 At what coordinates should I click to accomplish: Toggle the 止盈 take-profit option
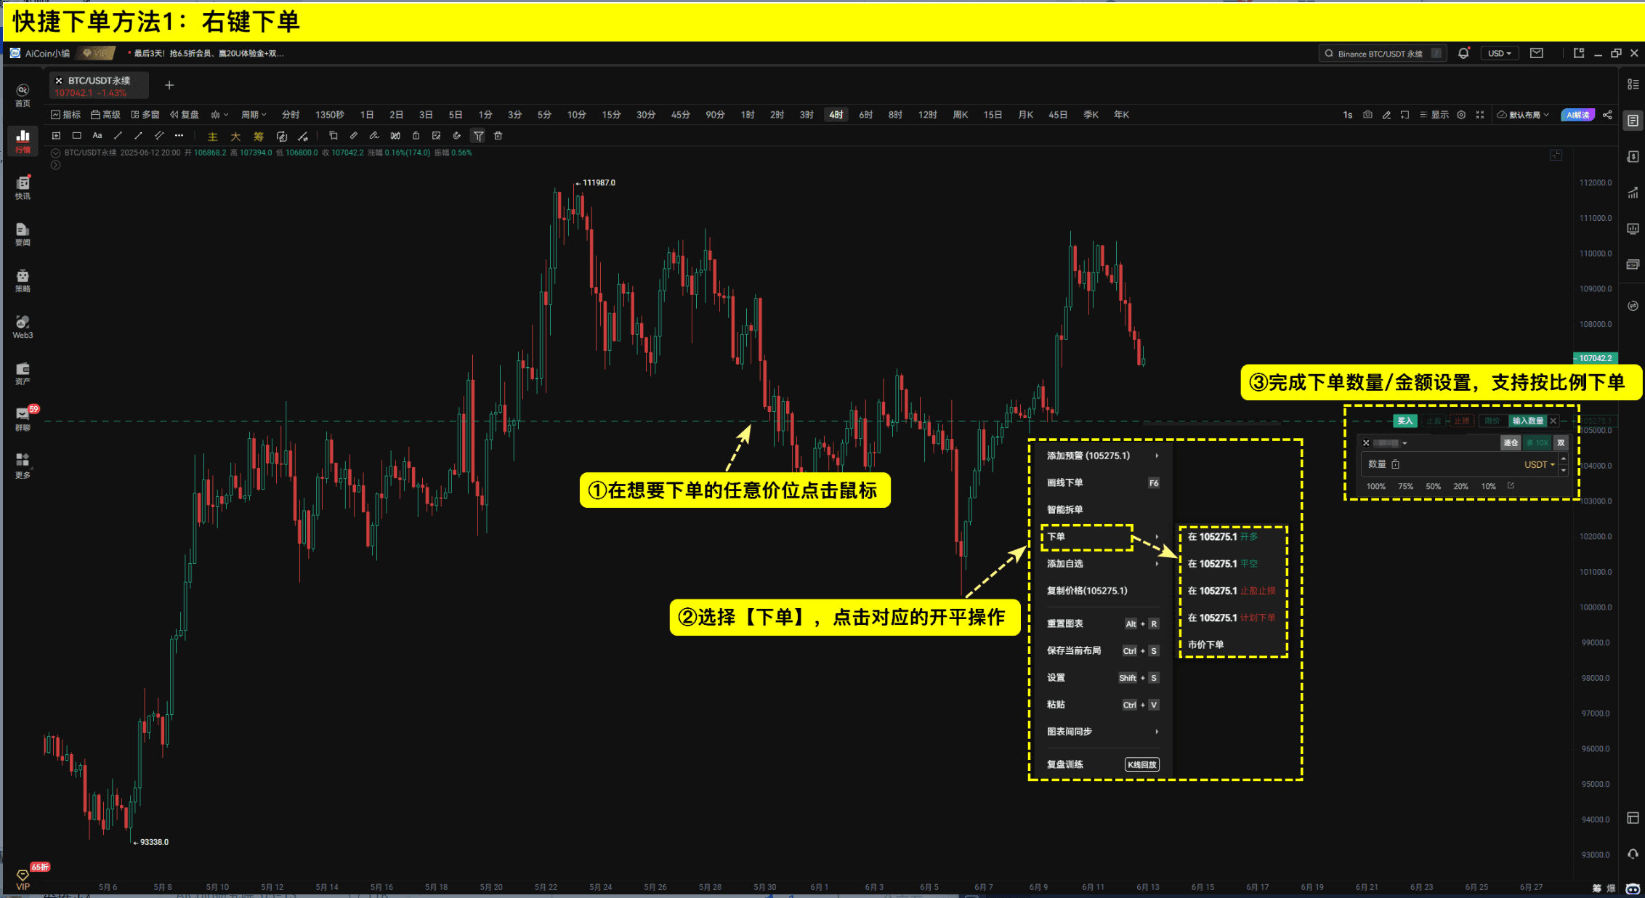1434,421
